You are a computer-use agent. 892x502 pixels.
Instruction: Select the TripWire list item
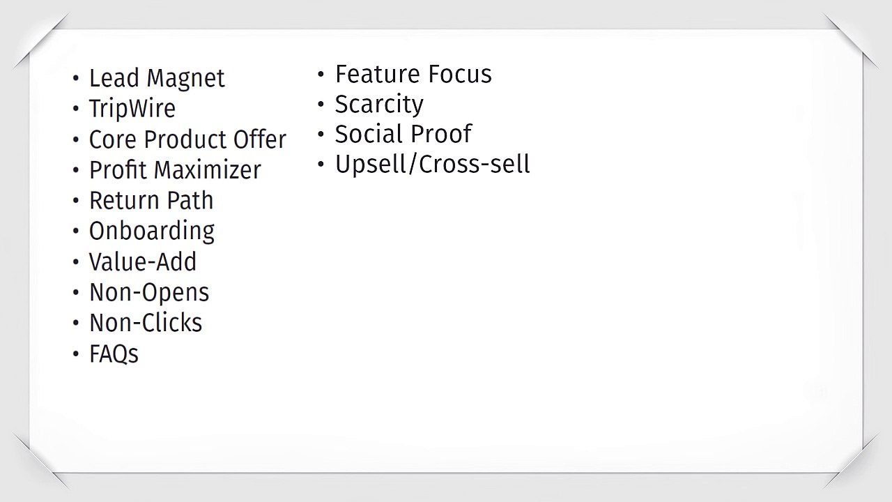pos(132,109)
